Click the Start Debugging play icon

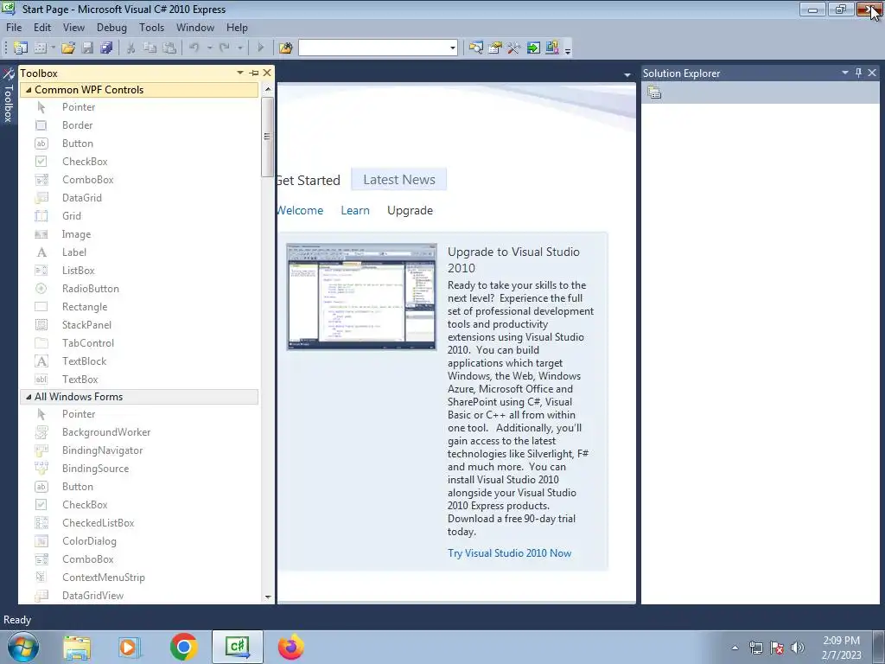(x=261, y=48)
